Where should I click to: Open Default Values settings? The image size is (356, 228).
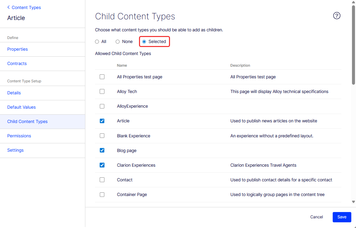pyautogui.click(x=21, y=107)
